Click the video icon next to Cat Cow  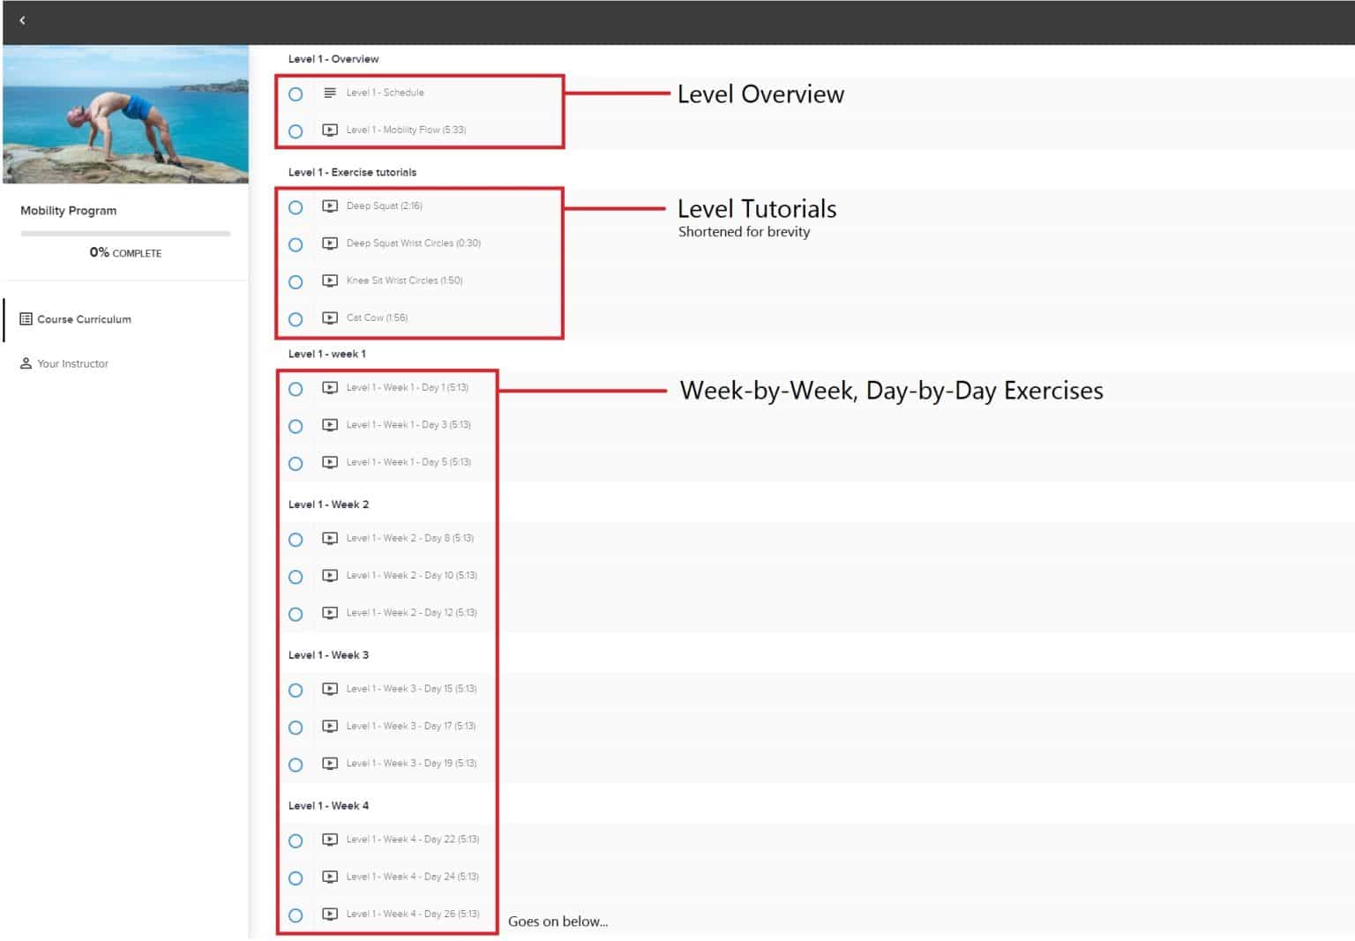click(x=330, y=317)
